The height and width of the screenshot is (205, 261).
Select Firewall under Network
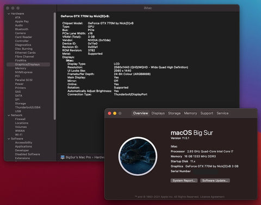coord(20,119)
